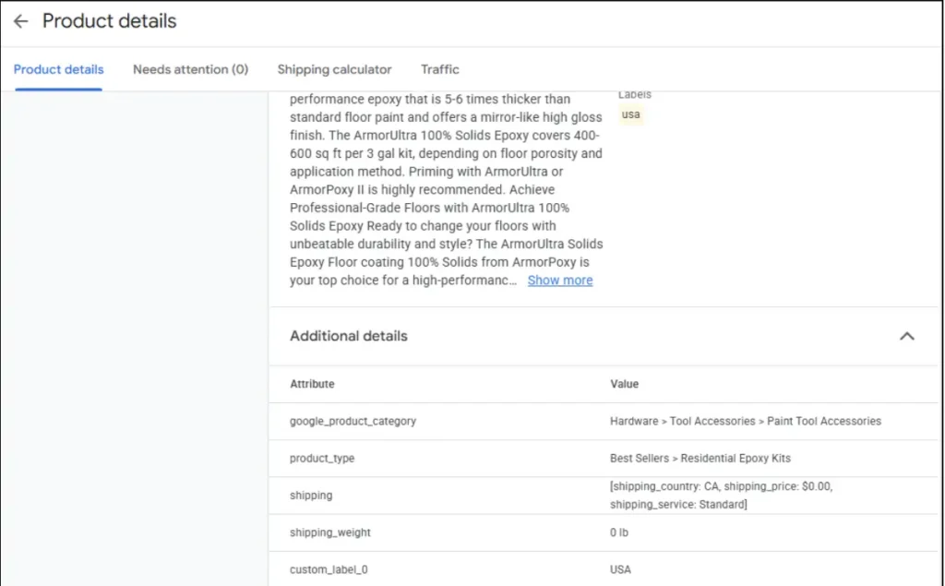Select the Hardware > Tool Accessories category value
Screen dimensions: 945x586
[x=746, y=422]
